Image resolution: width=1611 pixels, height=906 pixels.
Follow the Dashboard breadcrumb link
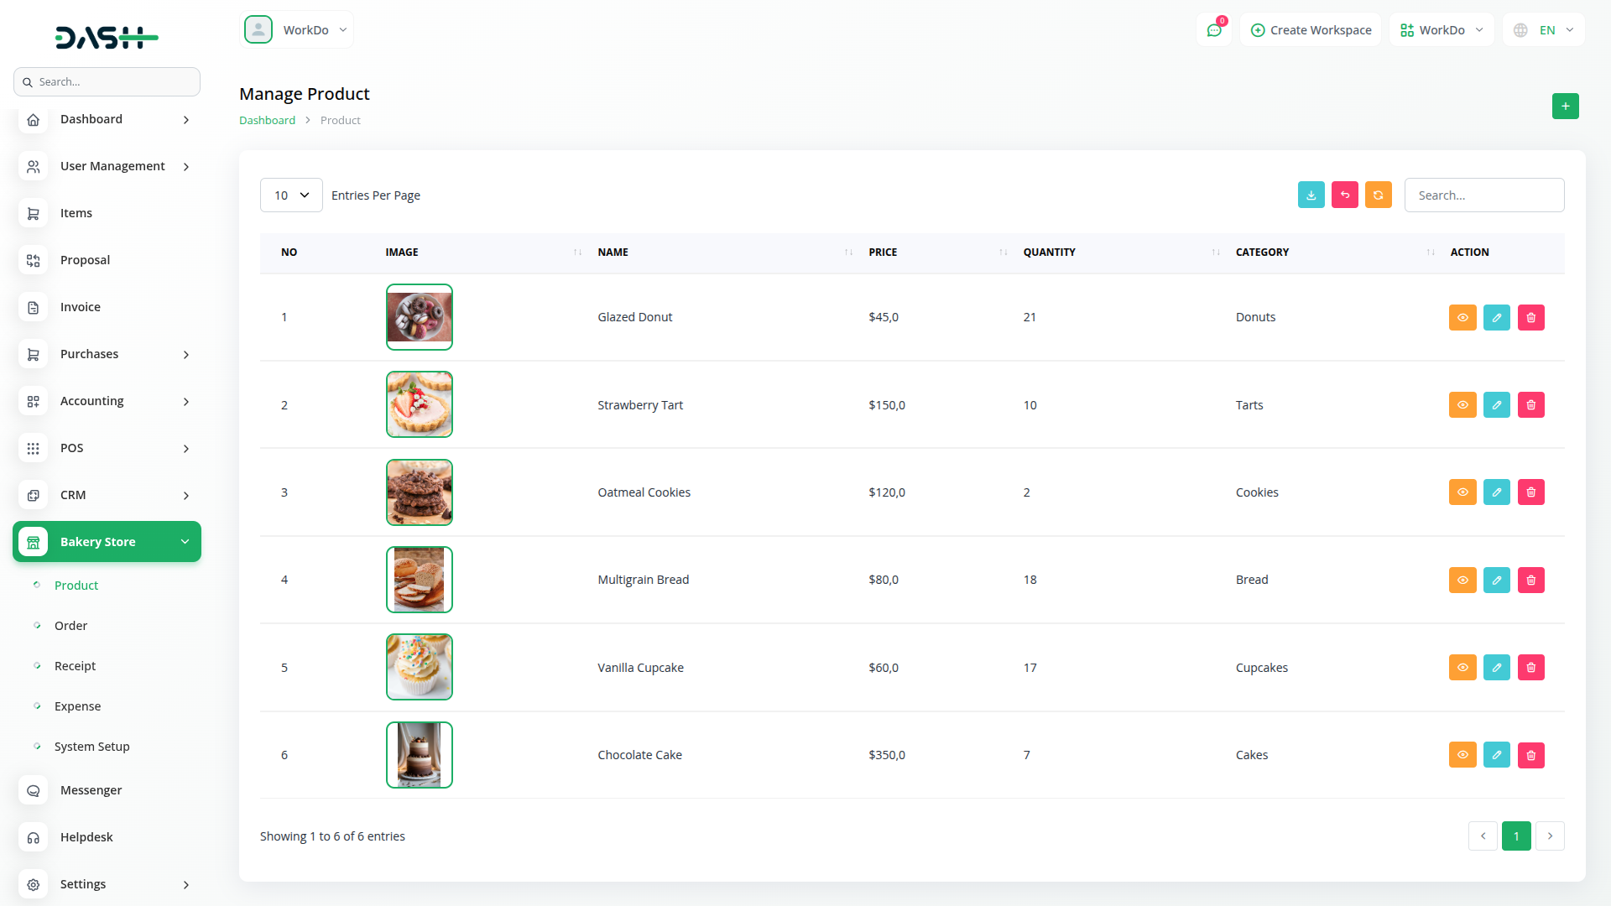click(x=267, y=121)
